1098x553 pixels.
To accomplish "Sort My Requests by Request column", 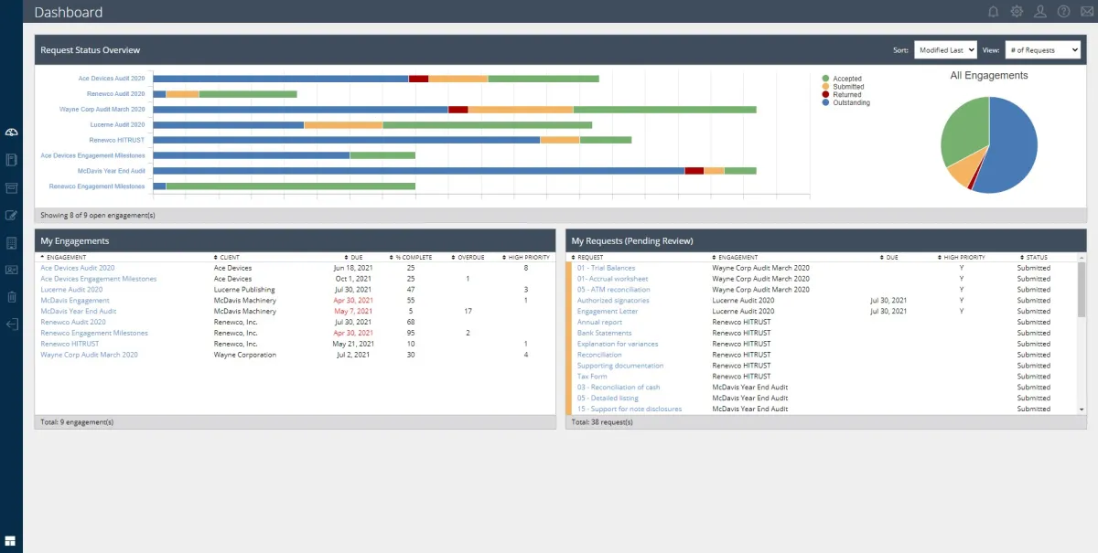I will (587, 257).
